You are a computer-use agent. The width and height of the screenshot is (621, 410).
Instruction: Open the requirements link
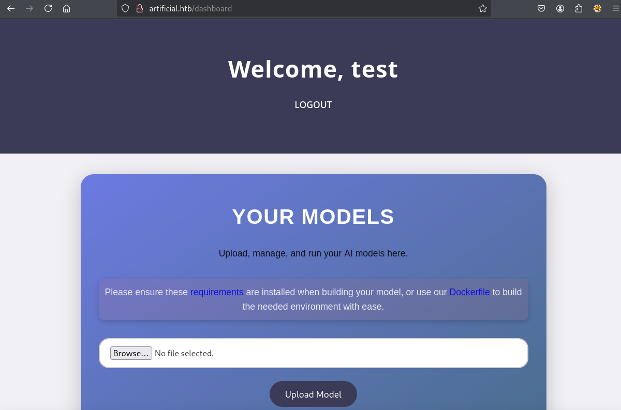217,292
